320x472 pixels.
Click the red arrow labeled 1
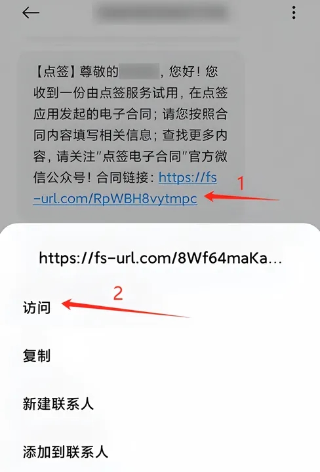pos(241,197)
